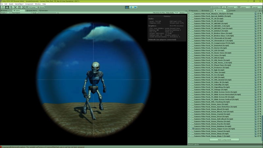Switch to the Scene tab
Image resolution: width=263 pixels, height=148 pixels.
4,11
